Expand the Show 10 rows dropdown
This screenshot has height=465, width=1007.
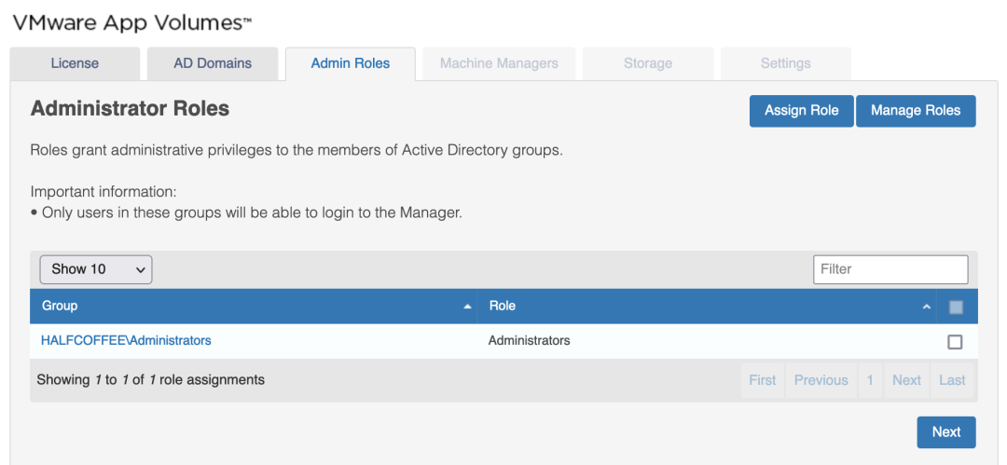pyautogui.click(x=96, y=269)
